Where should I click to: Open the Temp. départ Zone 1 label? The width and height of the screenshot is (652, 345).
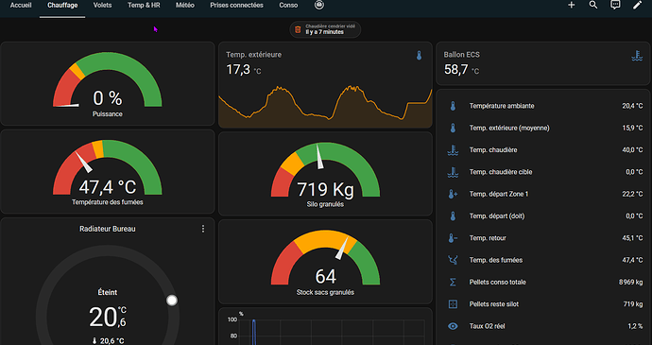pos(499,195)
